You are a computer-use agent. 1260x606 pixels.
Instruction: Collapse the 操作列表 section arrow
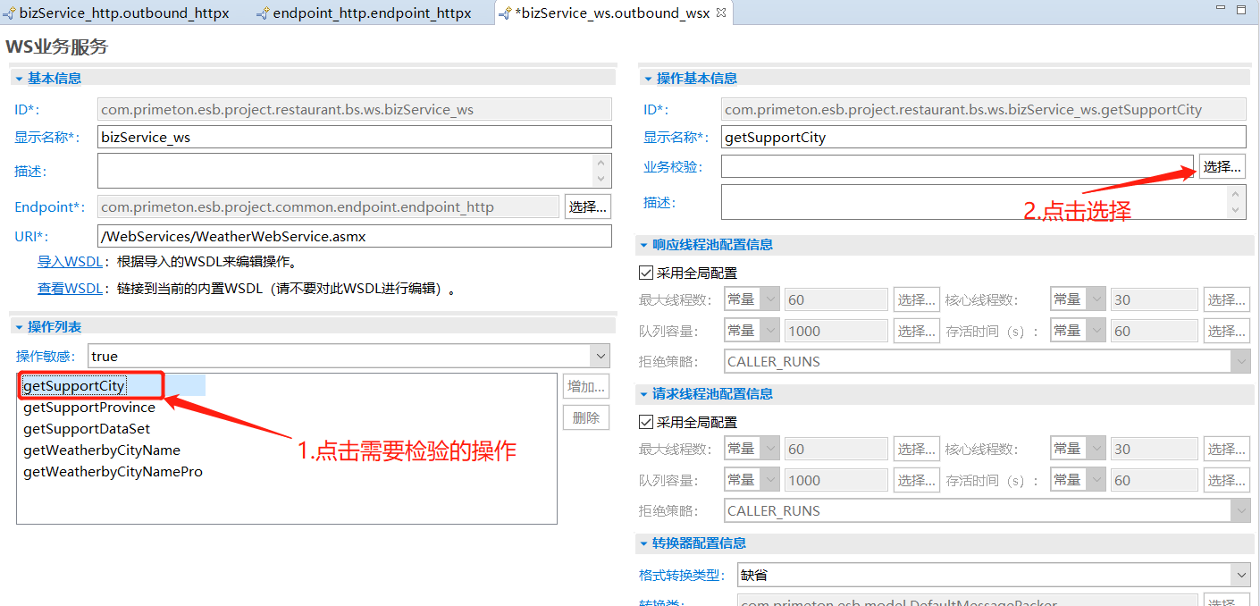click(18, 327)
